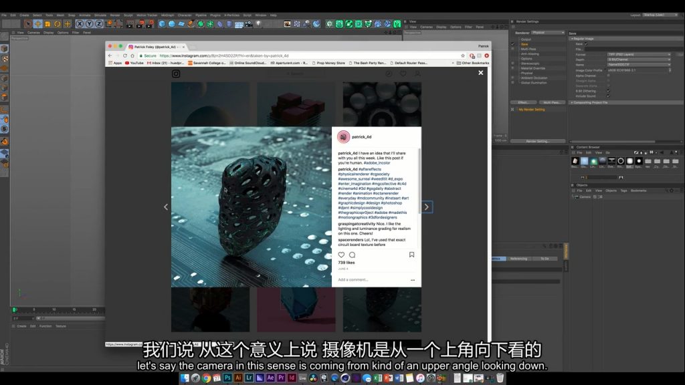Click the Render View clapperboard icon
The width and height of the screenshot is (685, 385).
tap(130, 24)
